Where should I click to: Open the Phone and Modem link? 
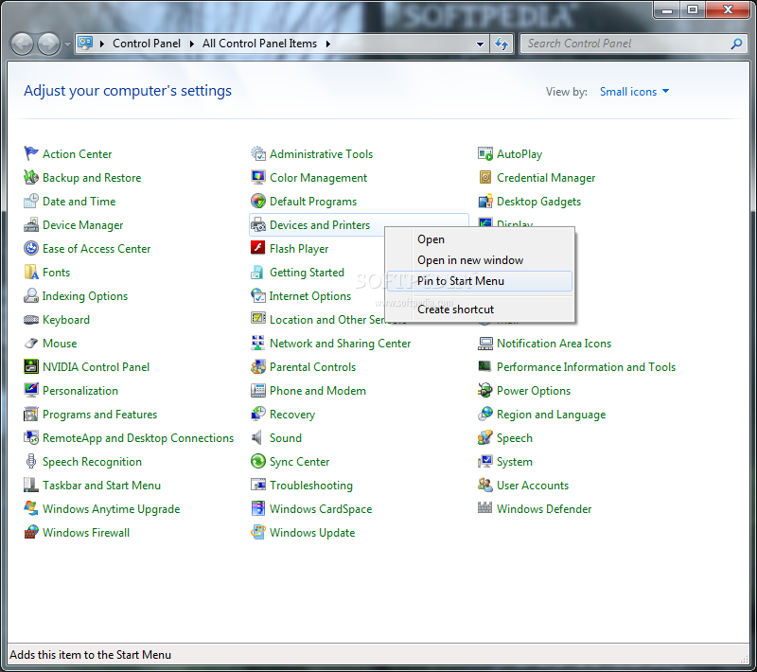pos(318,391)
